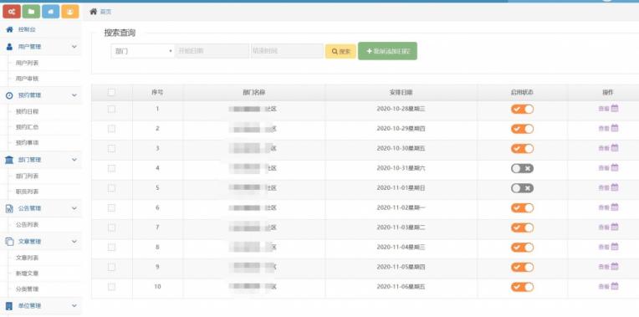639x317 pixels.
Task: Collapse the 用户管理 menu chevron
Action: [x=74, y=47]
